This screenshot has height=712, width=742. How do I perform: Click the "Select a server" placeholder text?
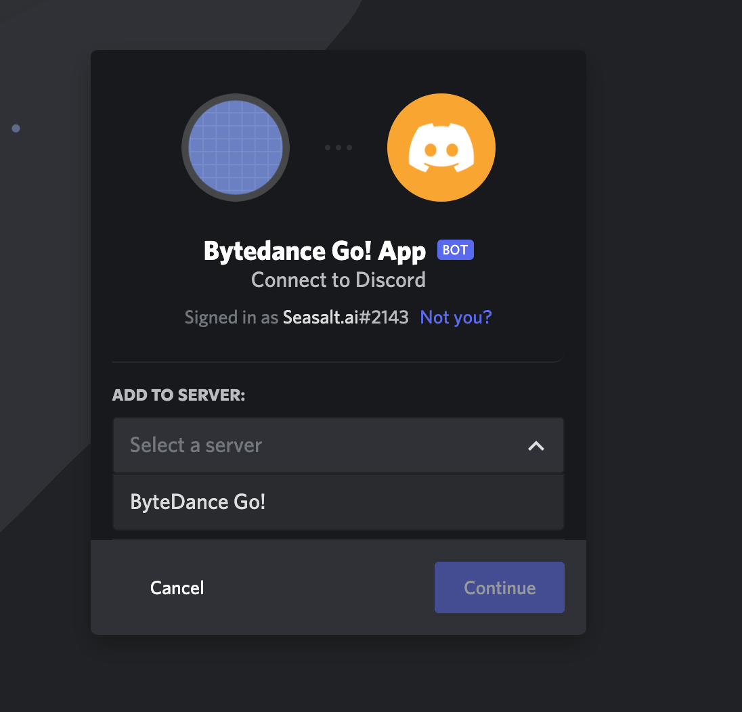(x=196, y=445)
